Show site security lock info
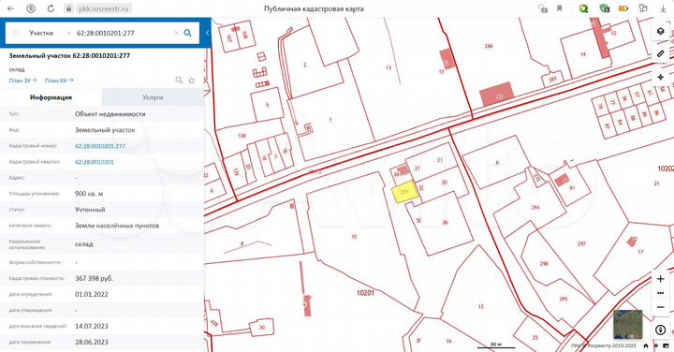Image resolution: width=674 pixels, height=352 pixels. coord(68,8)
